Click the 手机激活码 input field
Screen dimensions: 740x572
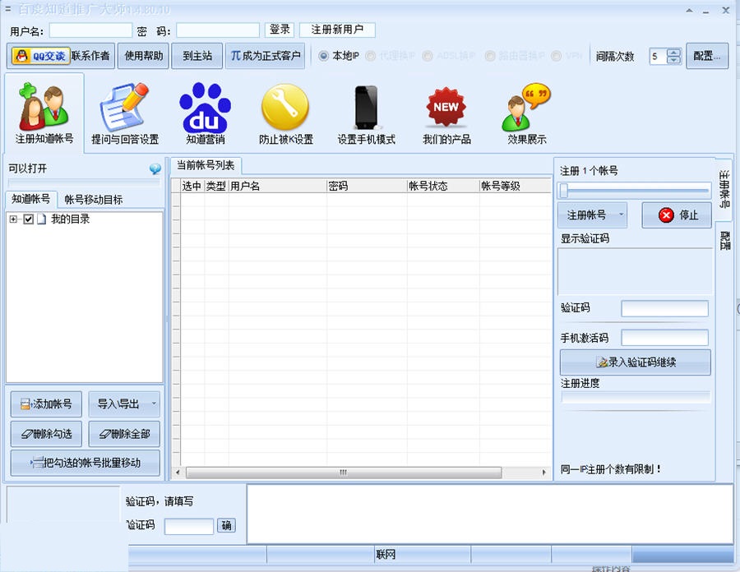click(x=664, y=338)
